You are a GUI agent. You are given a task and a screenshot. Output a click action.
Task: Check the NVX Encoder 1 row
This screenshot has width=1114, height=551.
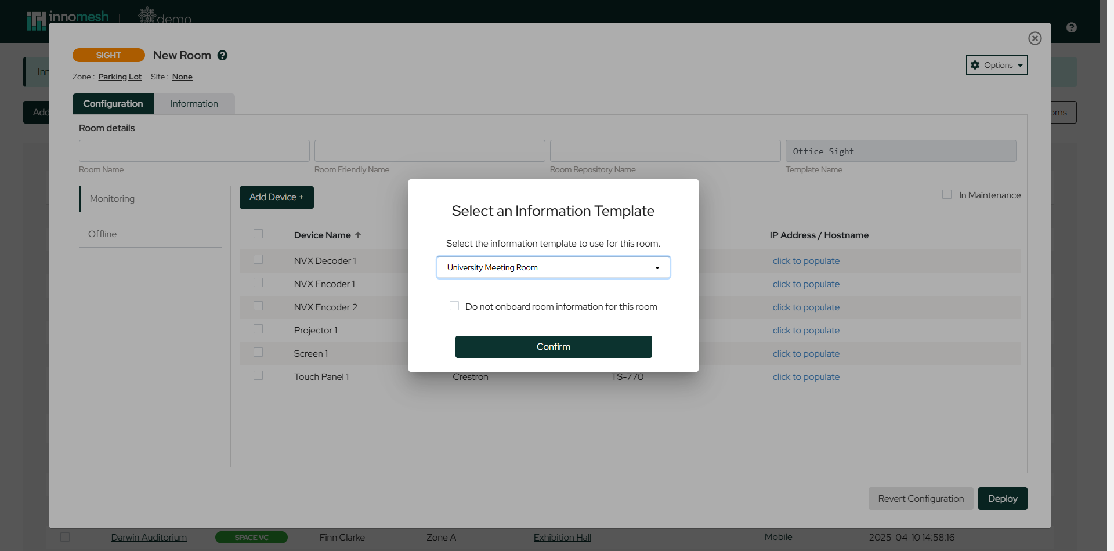click(x=258, y=283)
